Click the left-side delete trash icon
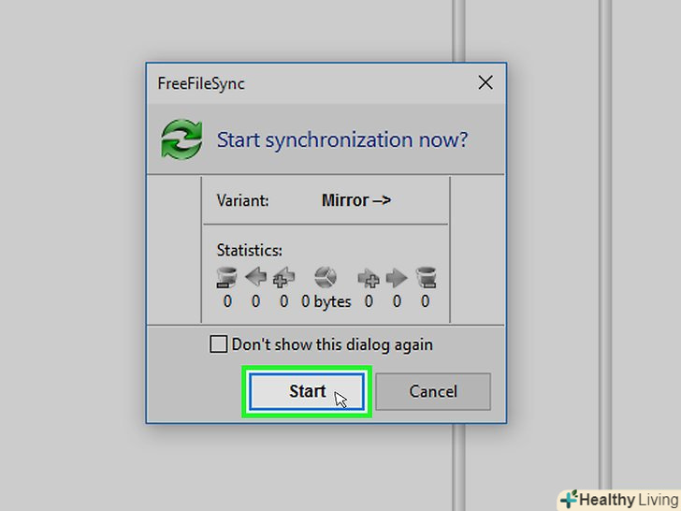The height and width of the screenshot is (511, 681). click(226, 277)
